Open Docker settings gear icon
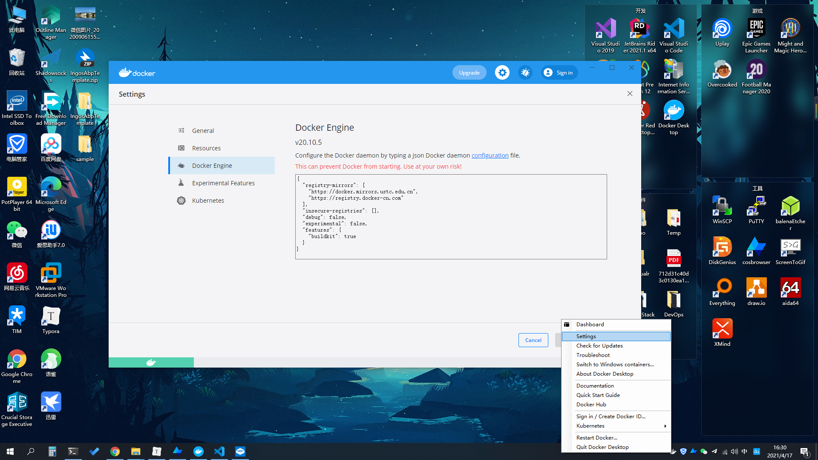Screen dimensions: 818x460 point(502,73)
